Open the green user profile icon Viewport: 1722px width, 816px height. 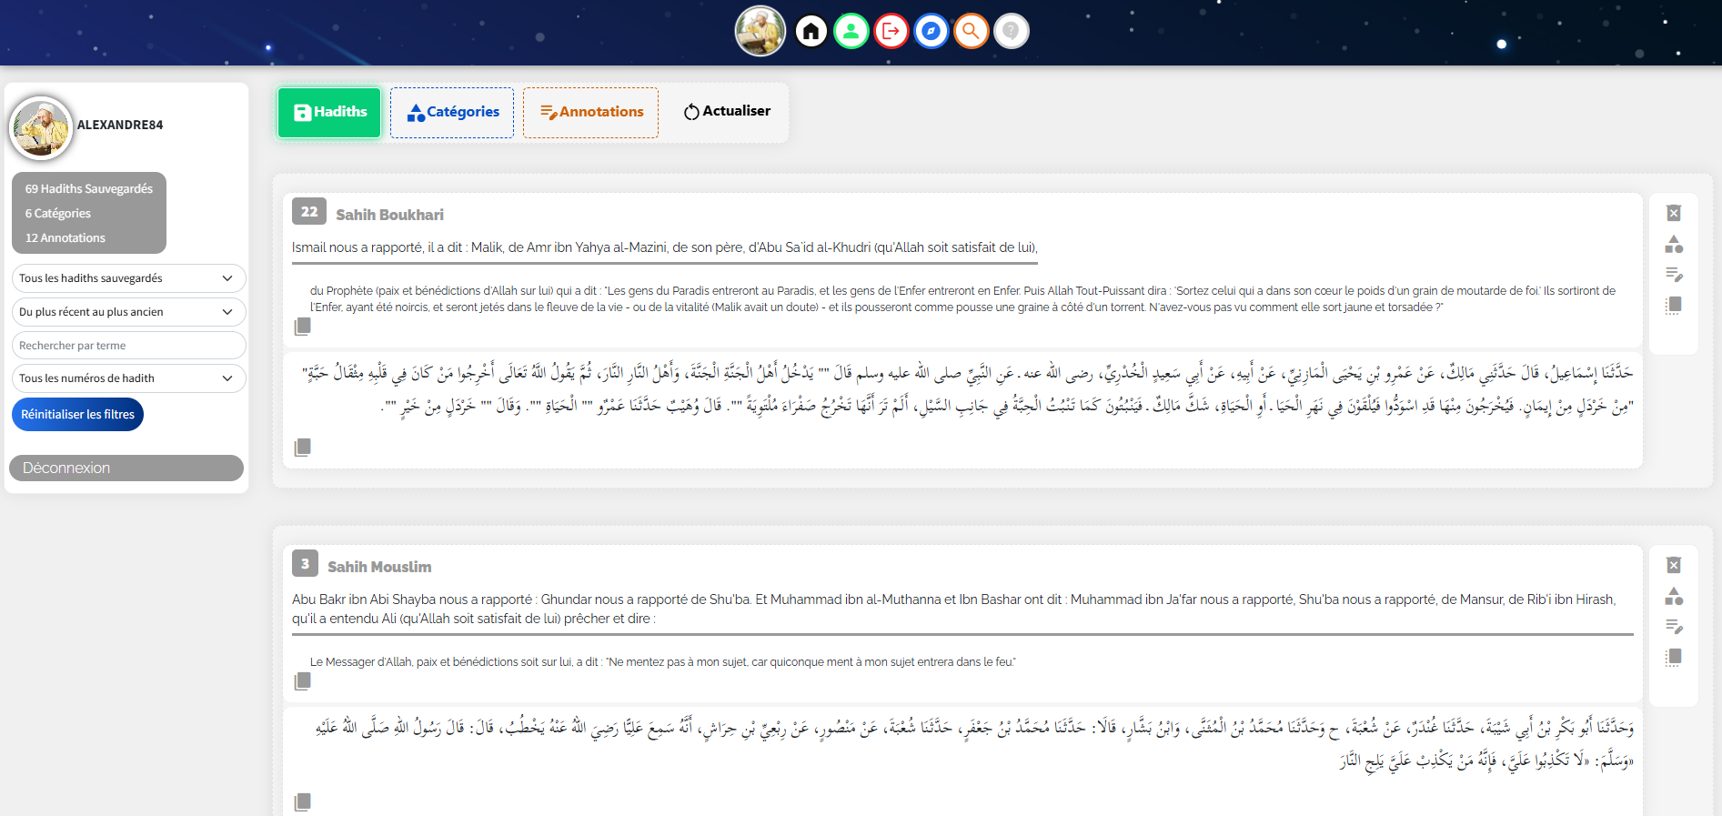tap(851, 32)
